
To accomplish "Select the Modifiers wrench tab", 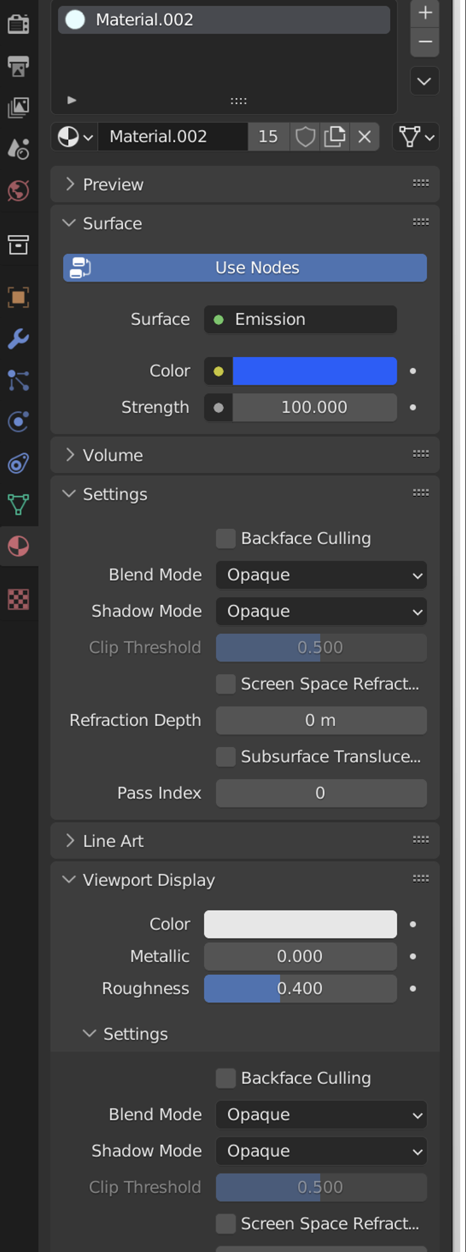I will (x=18, y=338).
